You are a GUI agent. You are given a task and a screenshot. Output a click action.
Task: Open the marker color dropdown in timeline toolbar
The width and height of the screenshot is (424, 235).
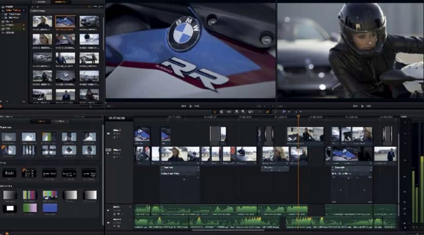tap(300, 111)
